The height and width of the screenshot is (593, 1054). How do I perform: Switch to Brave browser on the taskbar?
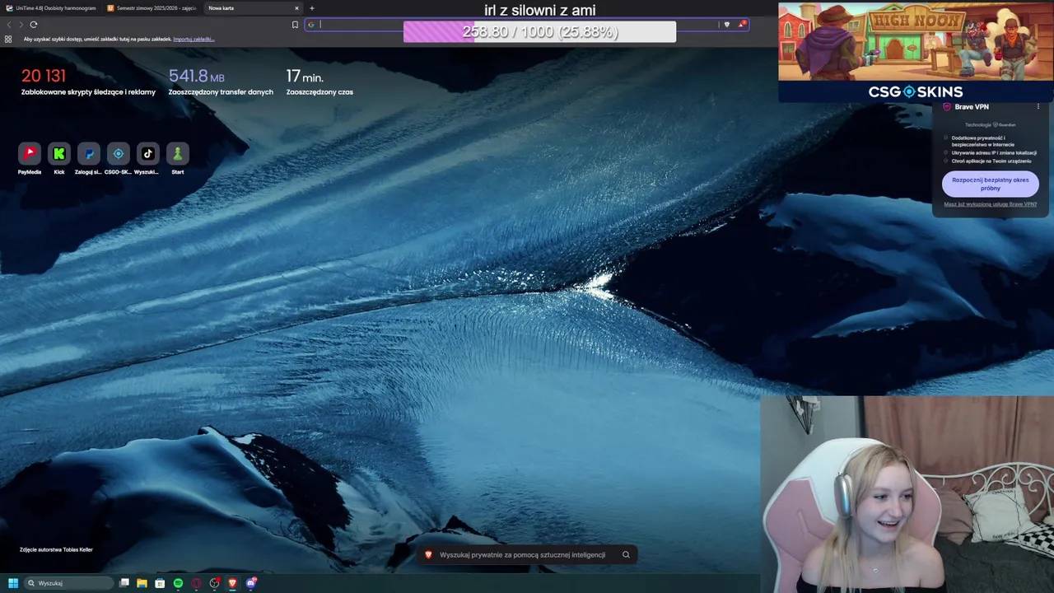232,583
